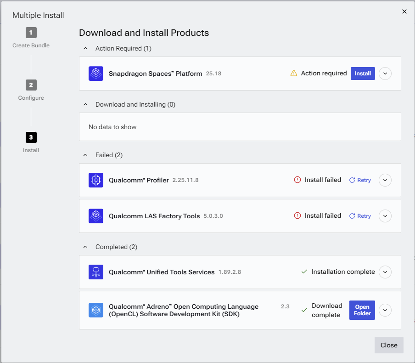Click the Qualcomm LAS Factory Tools name
This screenshot has width=415, height=363.
154,216
